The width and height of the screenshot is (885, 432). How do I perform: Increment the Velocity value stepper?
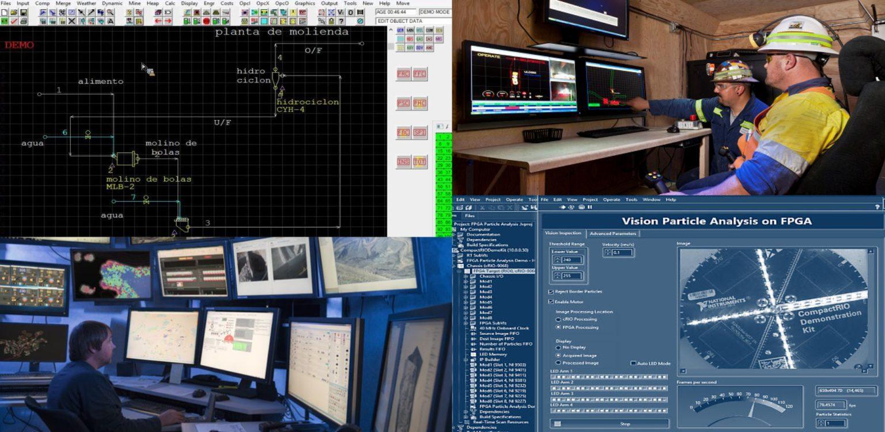point(607,250)
